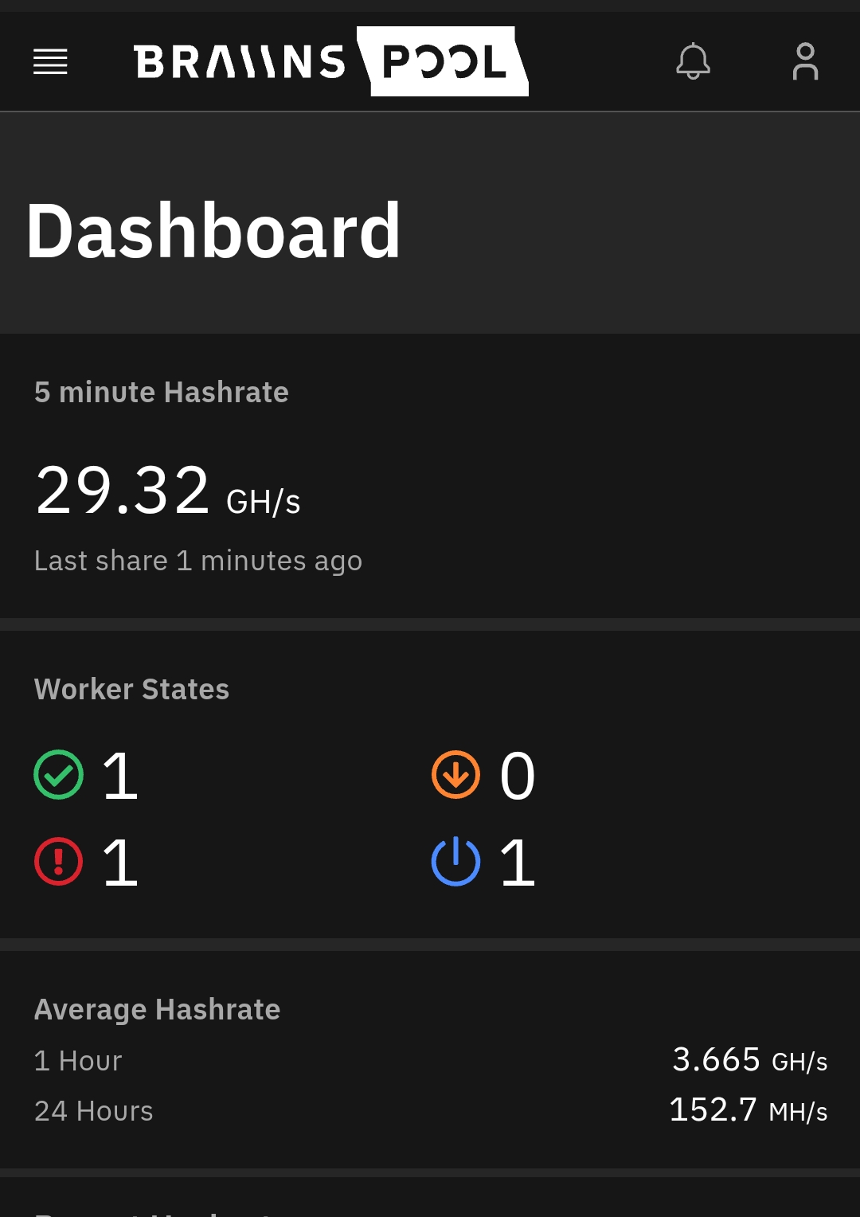
Task: Open the user profile icon
Action: coord(805,61)
